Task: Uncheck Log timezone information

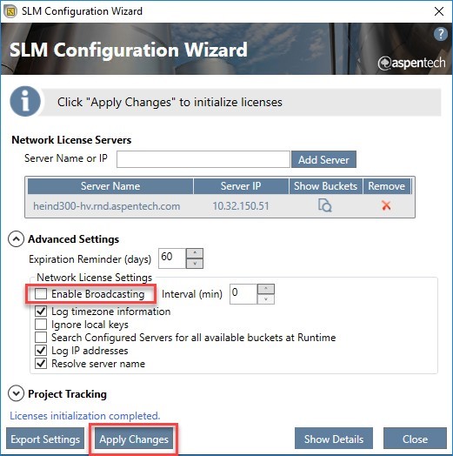Action: 41,312
